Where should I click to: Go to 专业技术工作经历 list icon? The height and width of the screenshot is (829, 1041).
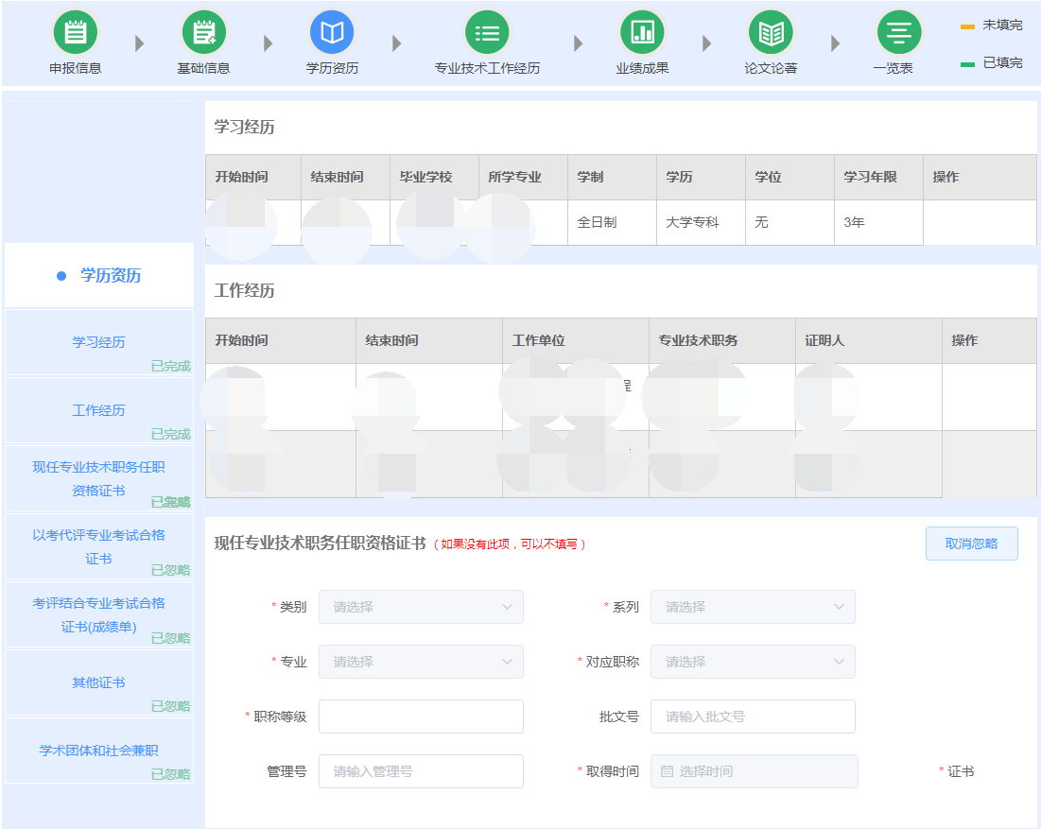[x=487, y=33]
